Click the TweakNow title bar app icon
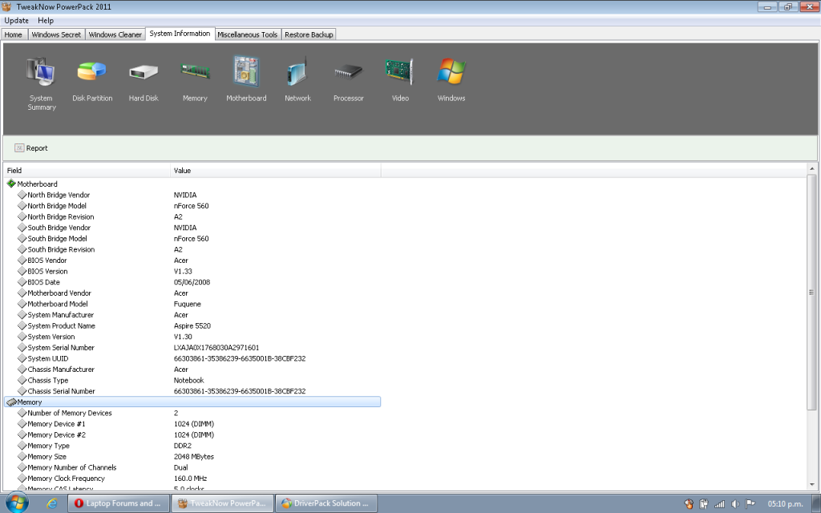The height and width of the screenshot is (513, 821). (x=6, y=6)
